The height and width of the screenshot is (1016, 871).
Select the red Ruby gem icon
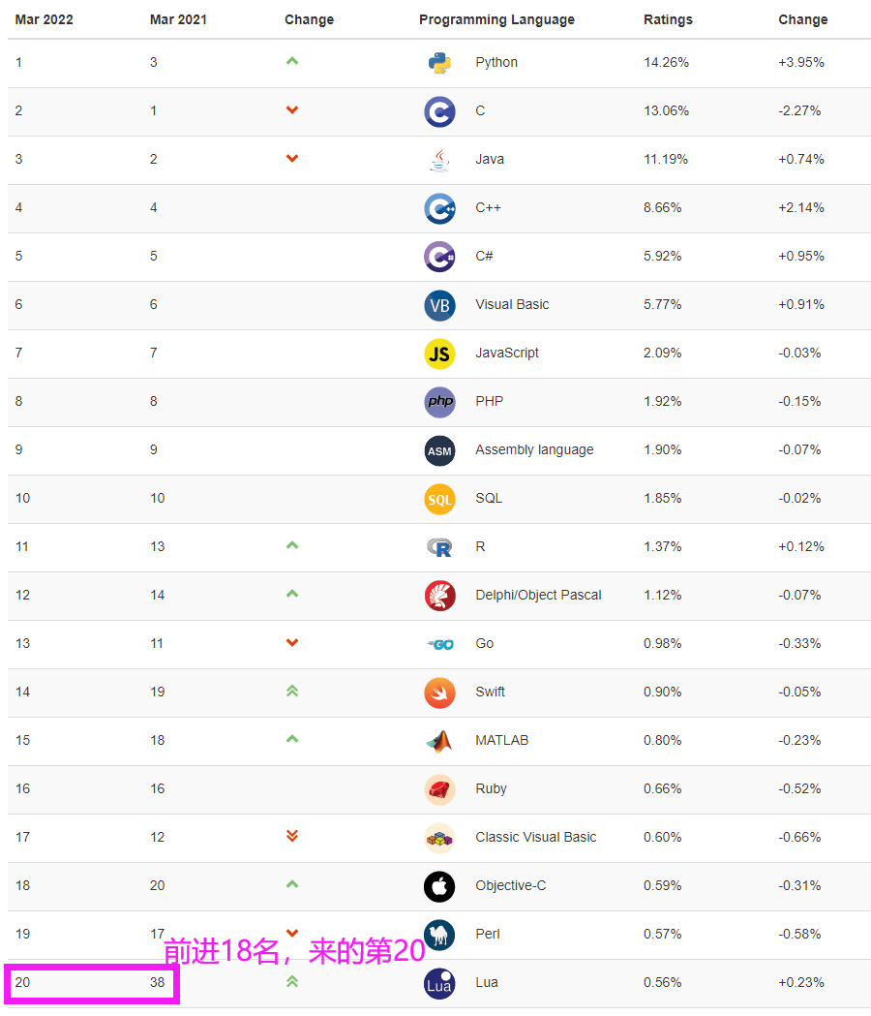(x=439, y=789)
